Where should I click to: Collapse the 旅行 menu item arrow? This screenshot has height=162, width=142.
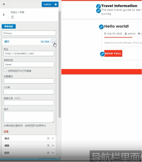click(x=53, y=41)
